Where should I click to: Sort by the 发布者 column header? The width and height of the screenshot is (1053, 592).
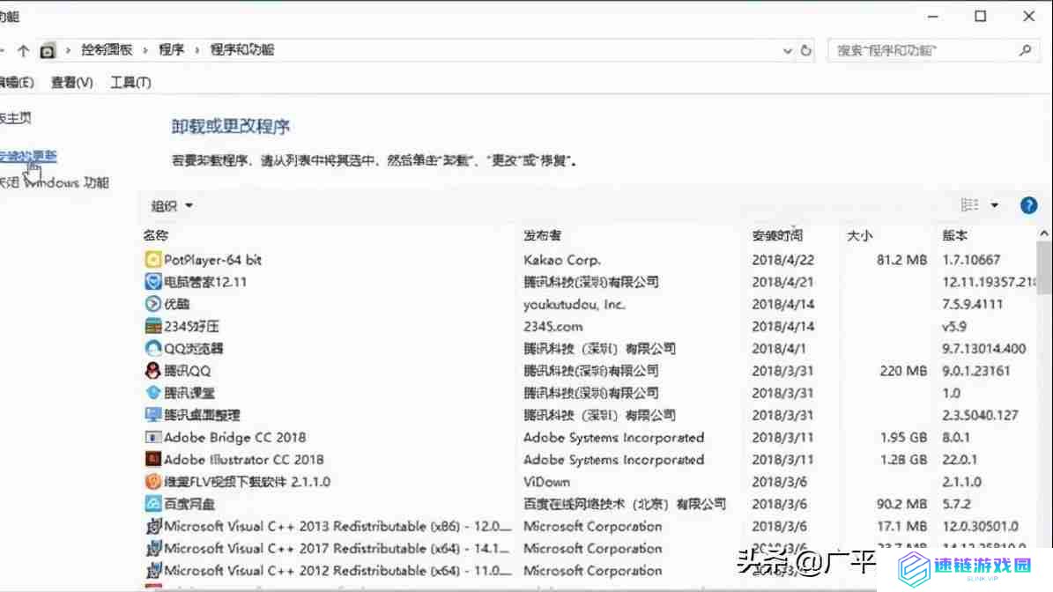542,235
